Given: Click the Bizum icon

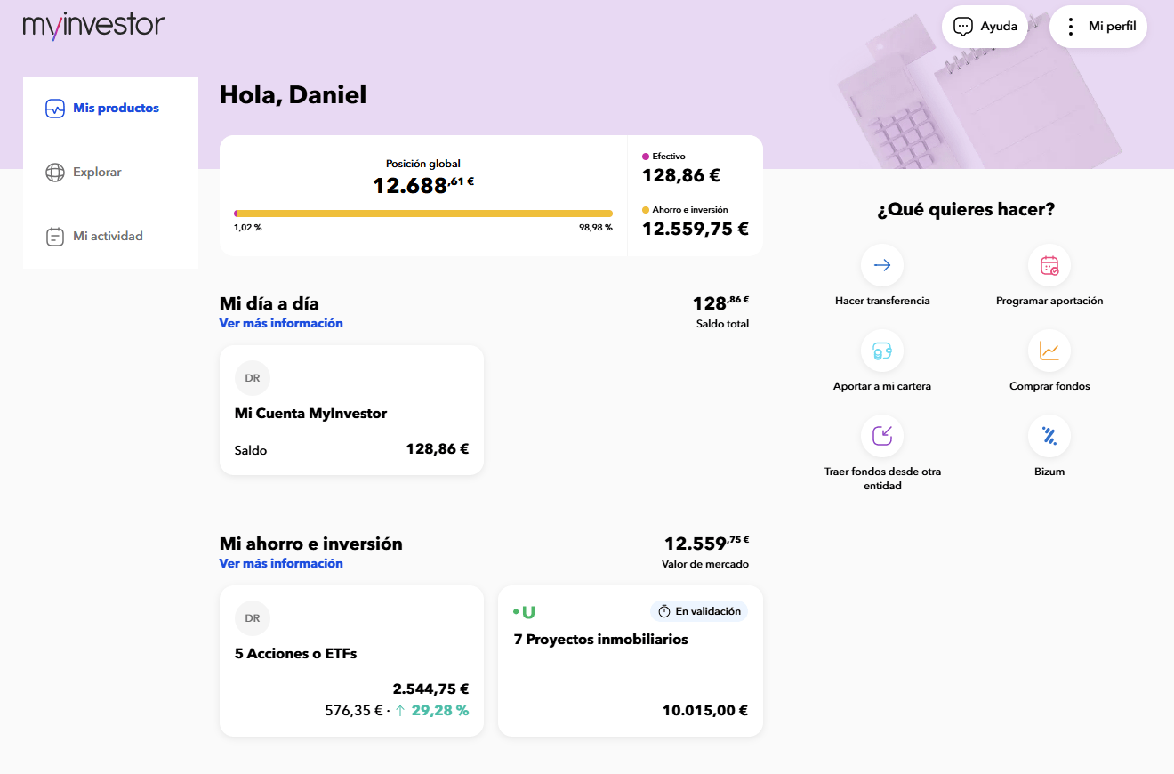Looking at the screenshot, I should coord(1049,436).
